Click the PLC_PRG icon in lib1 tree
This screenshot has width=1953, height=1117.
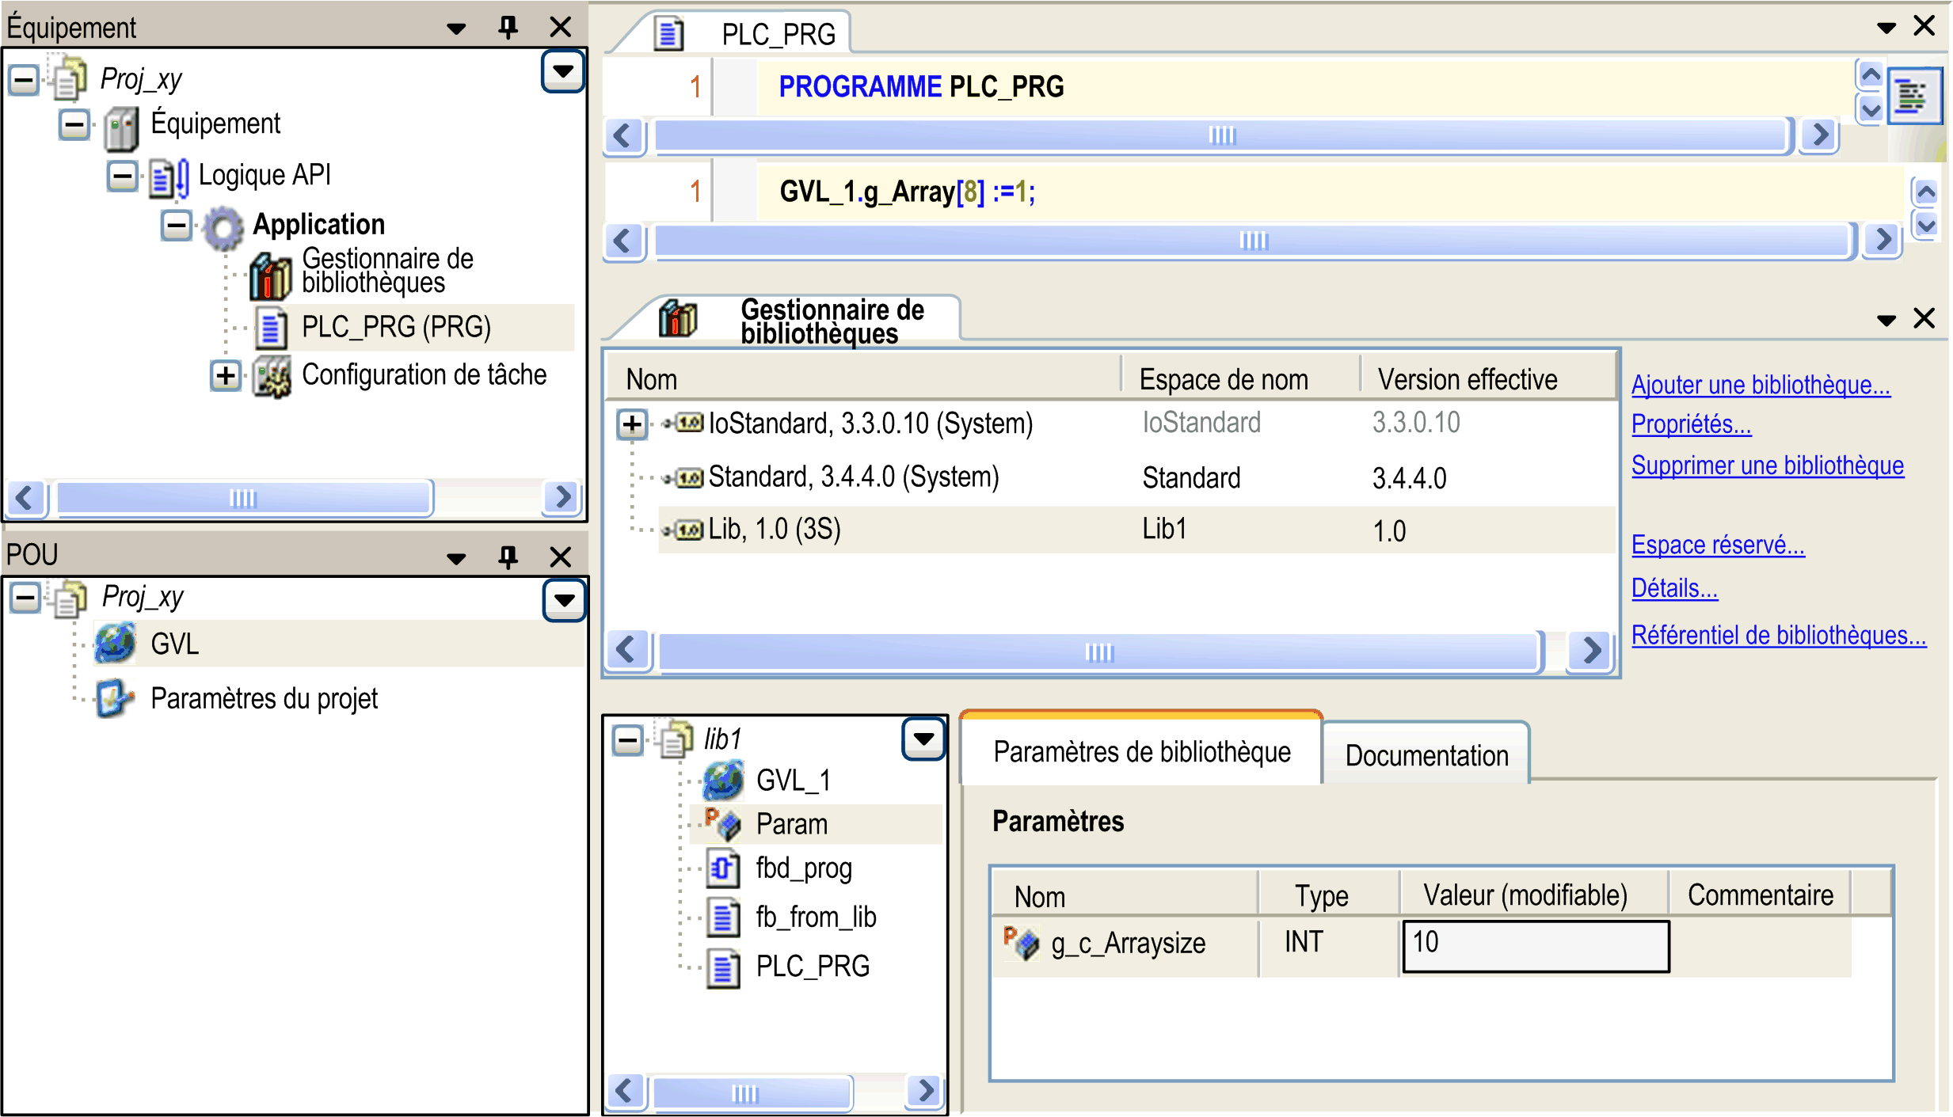pyautogui.click(x=723, y=967)
